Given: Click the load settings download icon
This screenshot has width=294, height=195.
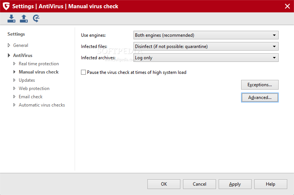Looking at the screenshot, I should (x=11, y=19).
